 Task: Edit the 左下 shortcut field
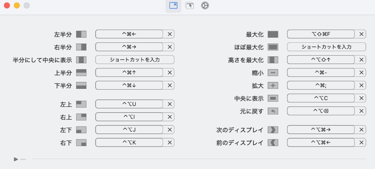coord(129,129)
